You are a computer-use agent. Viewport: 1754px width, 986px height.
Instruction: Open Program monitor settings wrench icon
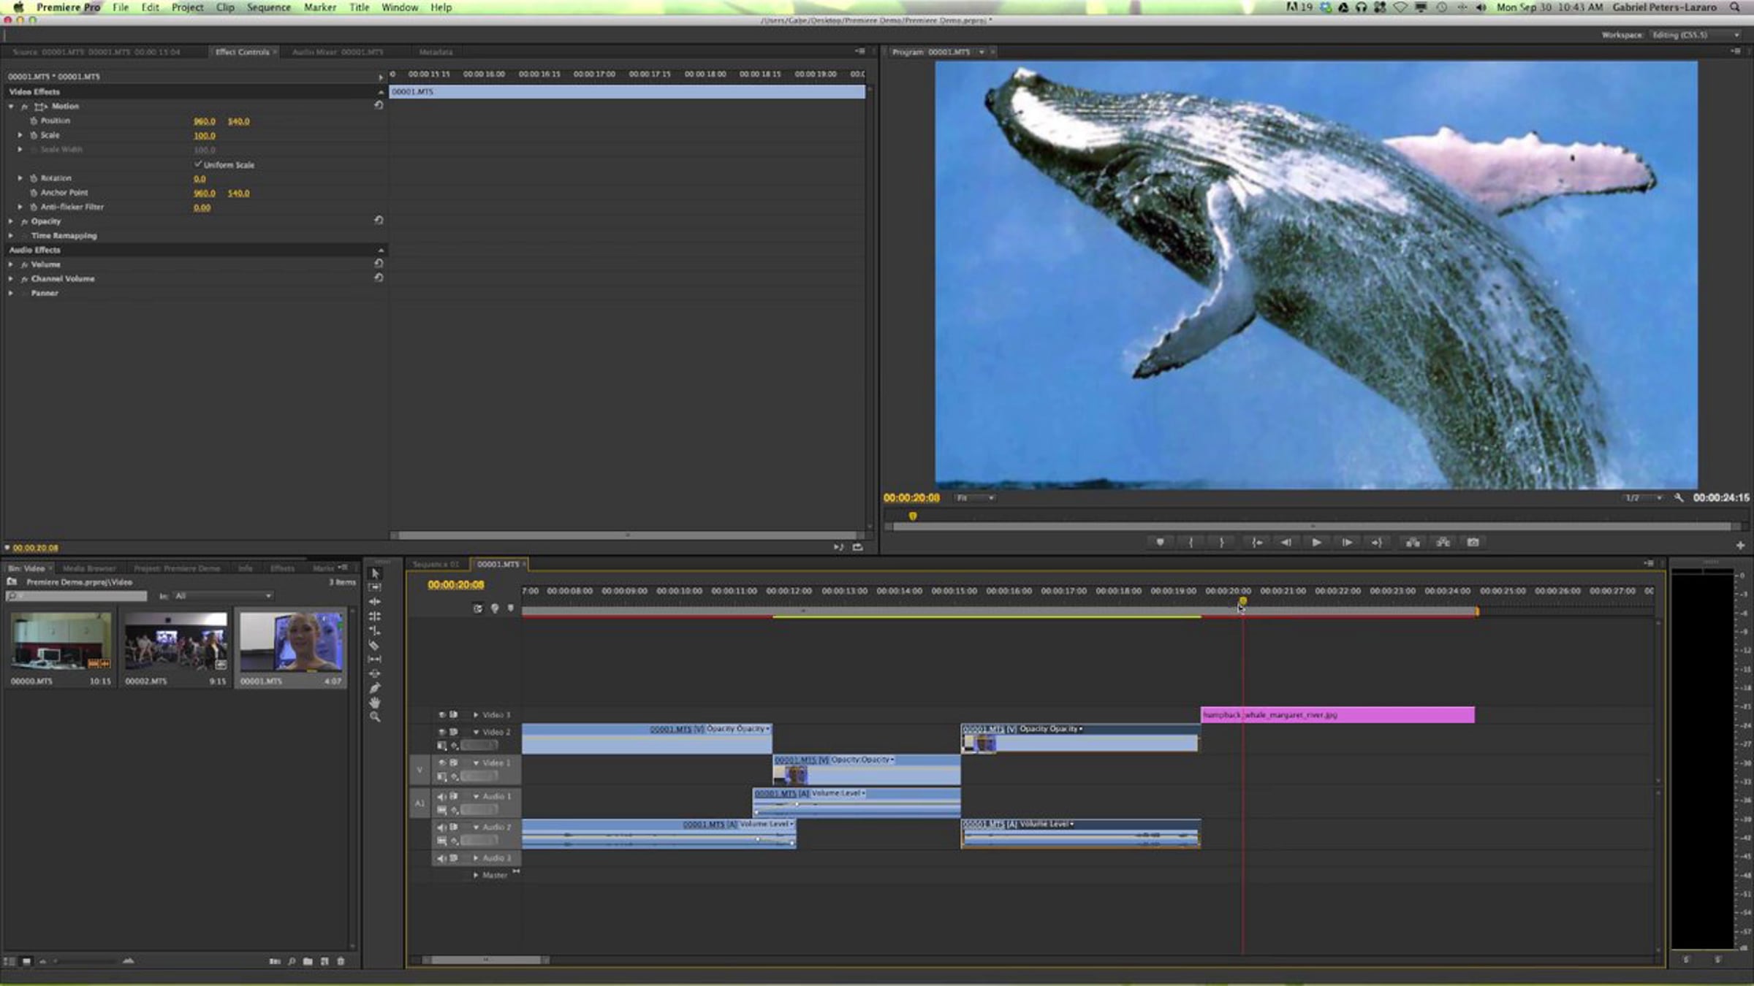1679,498
